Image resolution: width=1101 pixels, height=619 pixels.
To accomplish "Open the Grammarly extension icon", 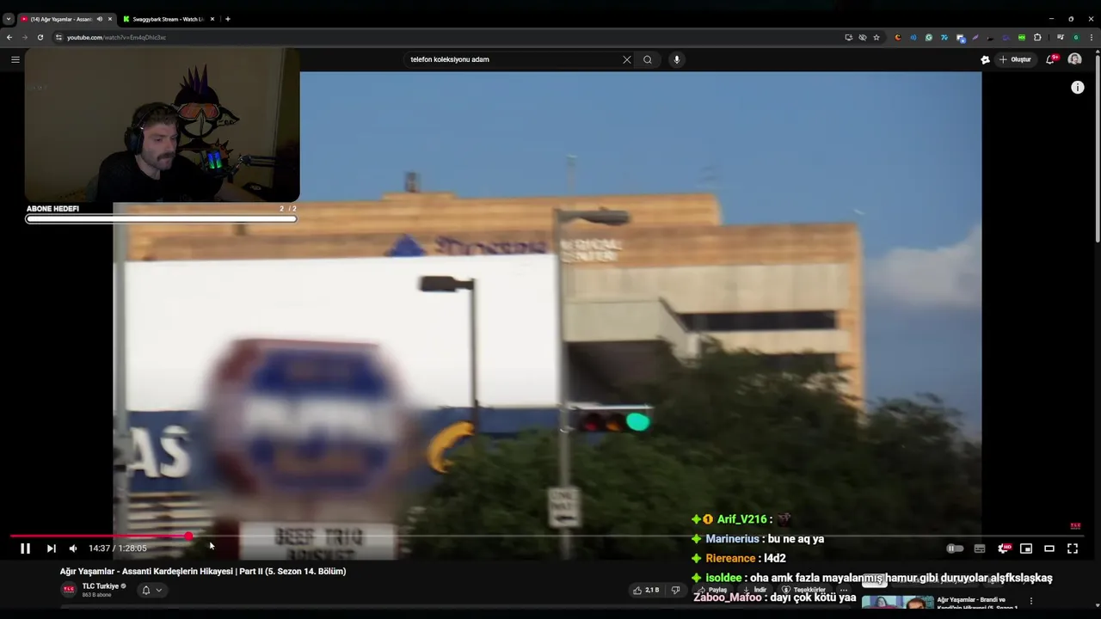I will click(x=929, y=38).
